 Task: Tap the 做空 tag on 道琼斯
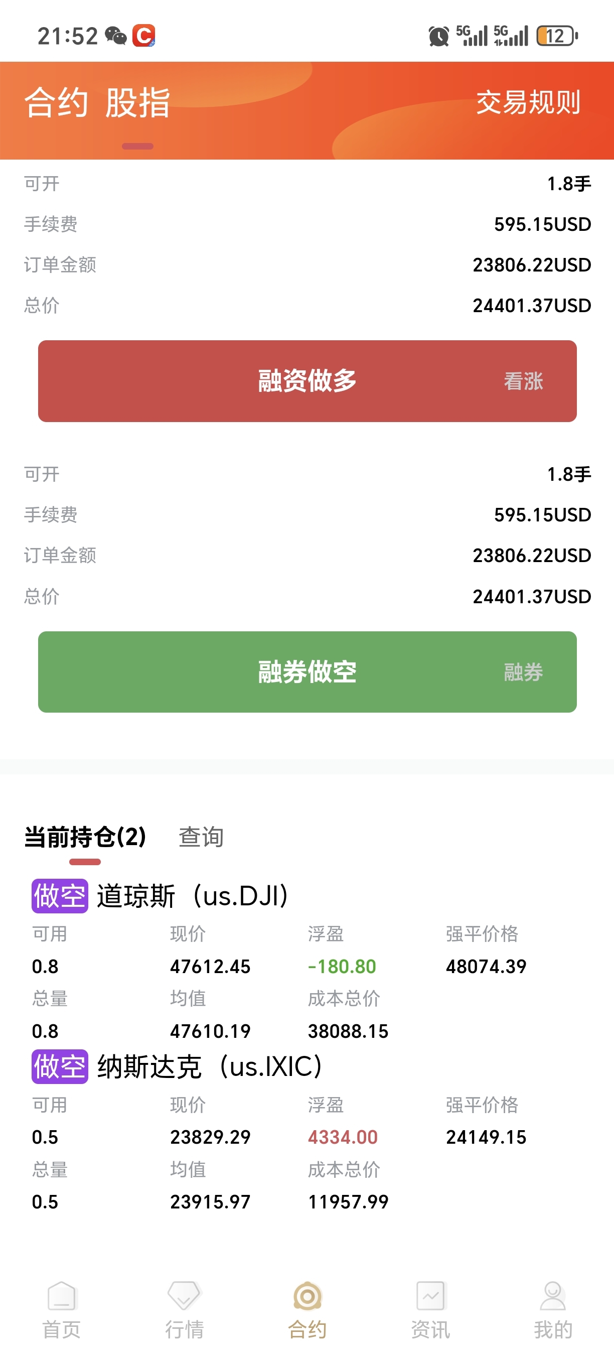click(59, 896)
